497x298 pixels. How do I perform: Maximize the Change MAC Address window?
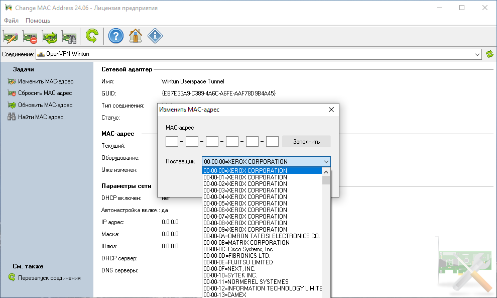(462, 8)
